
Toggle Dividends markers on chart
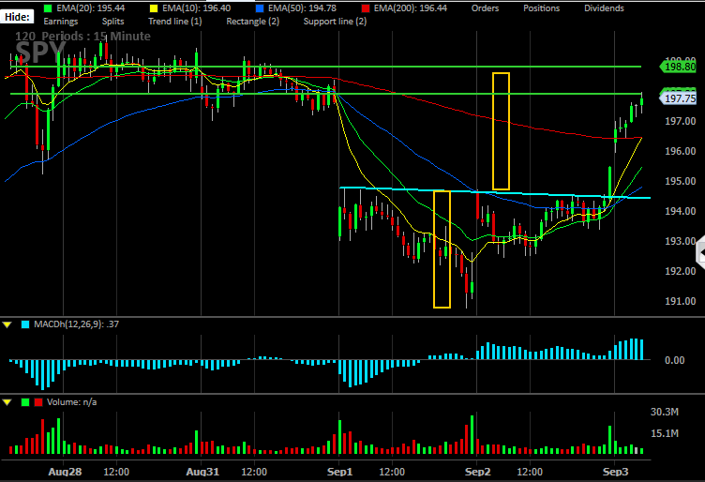click(604, 8)
